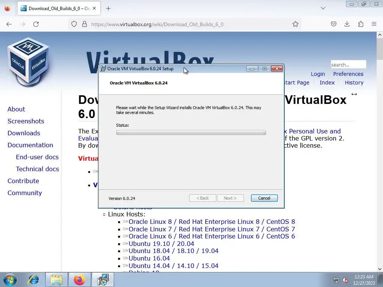Click the Firefox forward arrow
Viewport: 383px width, 287px height.
point(22,24)
